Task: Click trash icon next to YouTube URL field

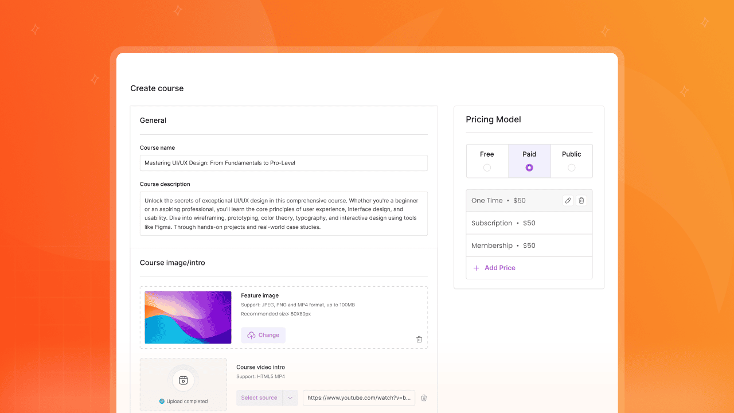Action: click(424, 398)
